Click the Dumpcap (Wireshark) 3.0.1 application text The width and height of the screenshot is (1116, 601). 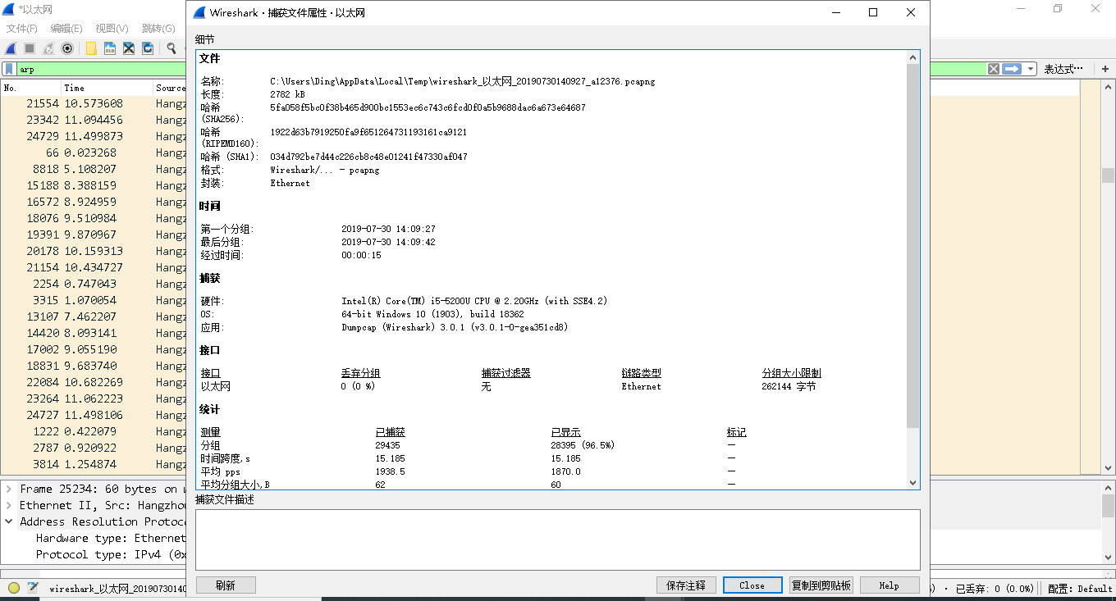point(455,327)
